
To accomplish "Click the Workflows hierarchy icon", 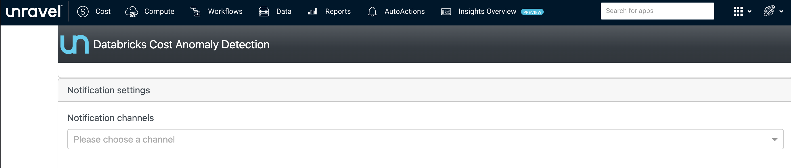I will [x=195, y=12].
